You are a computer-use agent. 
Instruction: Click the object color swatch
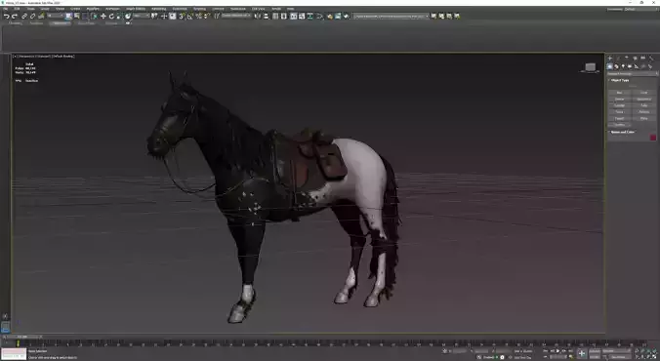pyautogui.click(x=653, y=138)
